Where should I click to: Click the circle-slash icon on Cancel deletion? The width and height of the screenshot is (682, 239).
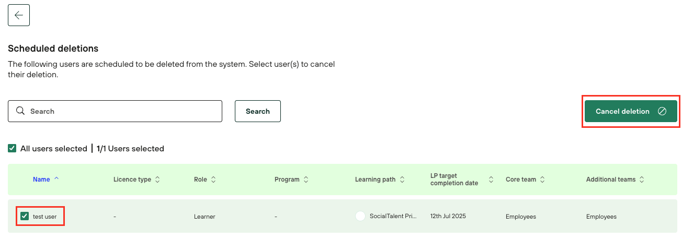coord(662,111)
